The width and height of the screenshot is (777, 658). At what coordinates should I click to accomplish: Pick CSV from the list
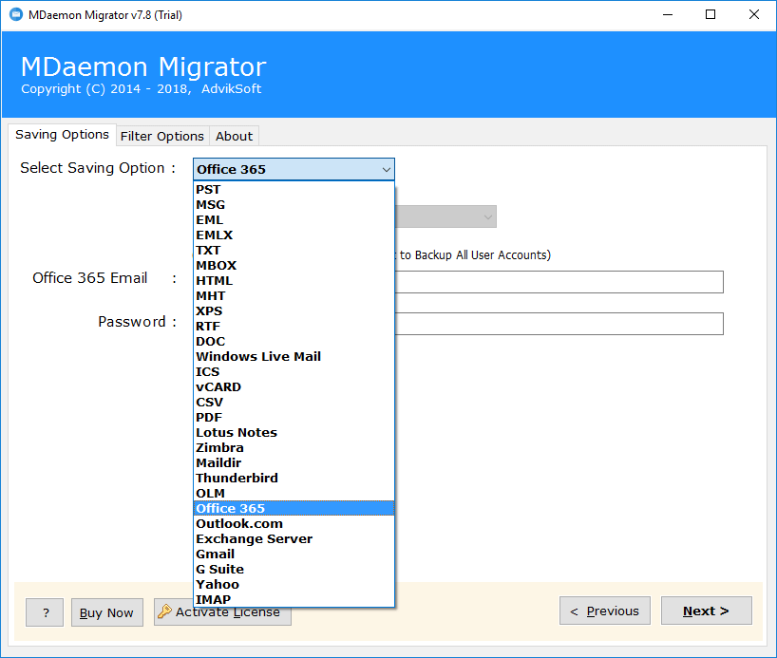pyautogui.click(x=294, y=403)
